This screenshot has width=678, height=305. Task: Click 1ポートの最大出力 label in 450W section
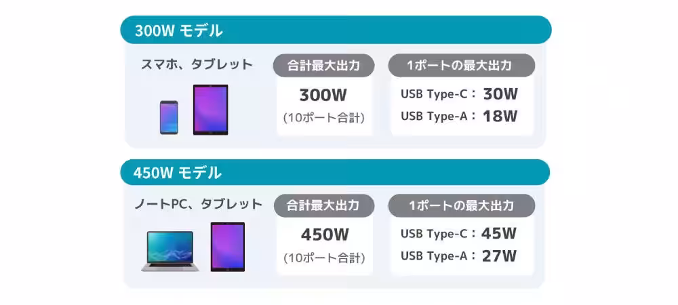461,205
